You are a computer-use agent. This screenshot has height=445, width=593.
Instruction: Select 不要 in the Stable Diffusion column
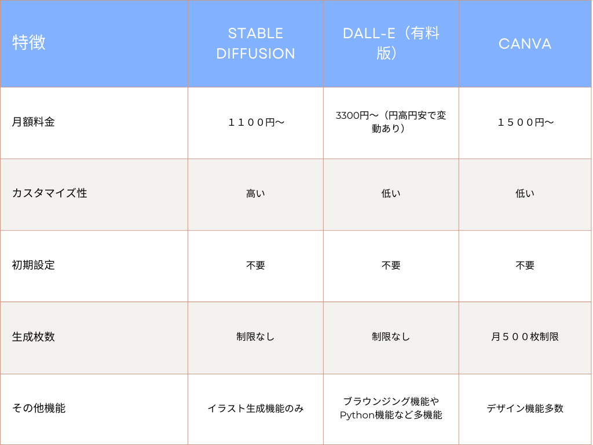[x=255, y=265]
